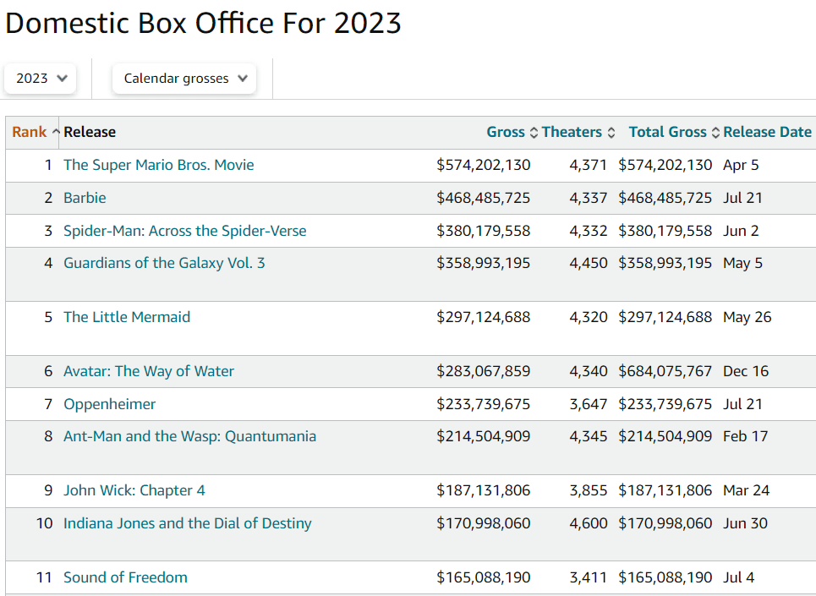
Task: Open the Calendar grosses dropdown
Action: click(184, 79)
